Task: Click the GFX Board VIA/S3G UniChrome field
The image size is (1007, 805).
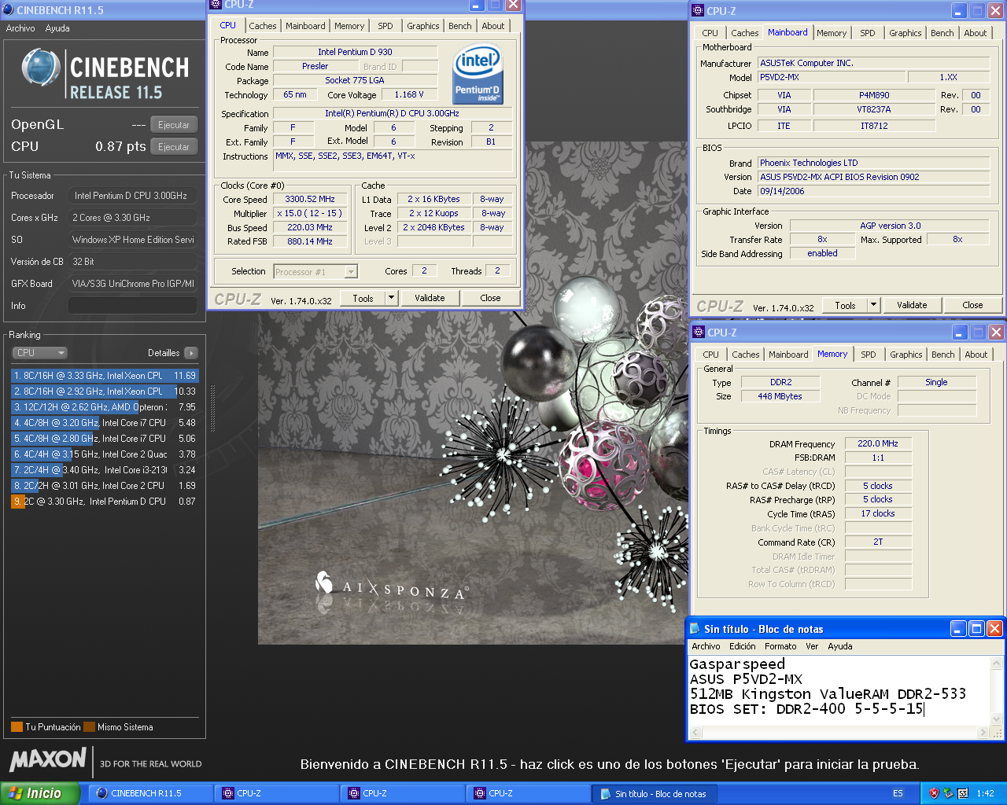Action: pyautogui.click(x=132, y=283)
